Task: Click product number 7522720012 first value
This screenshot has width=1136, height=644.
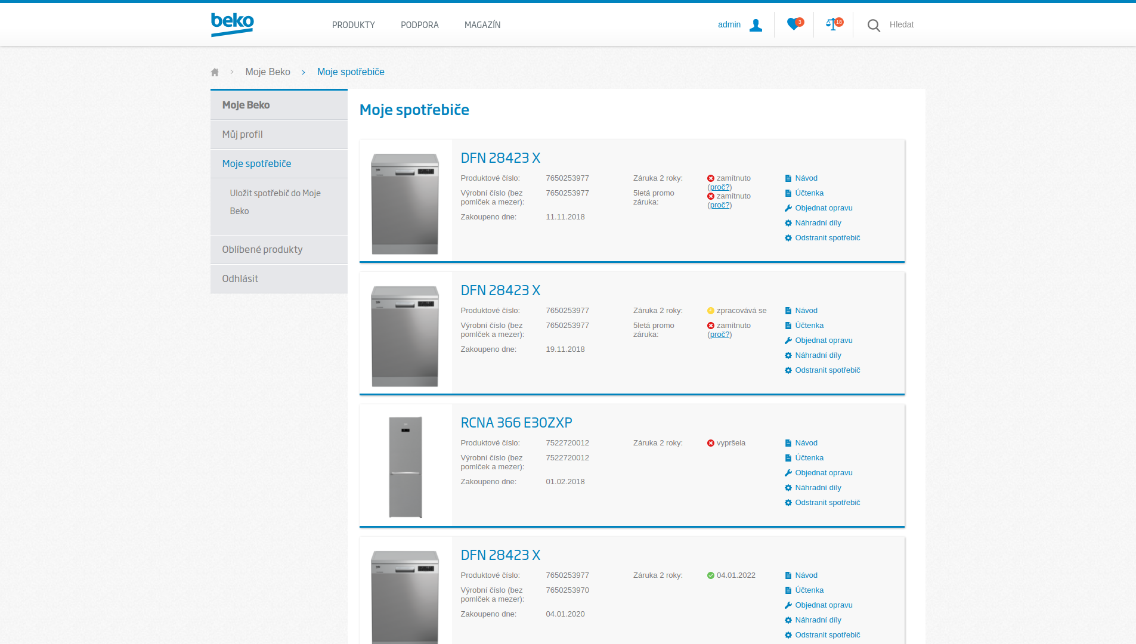Action: pos(567,443)
